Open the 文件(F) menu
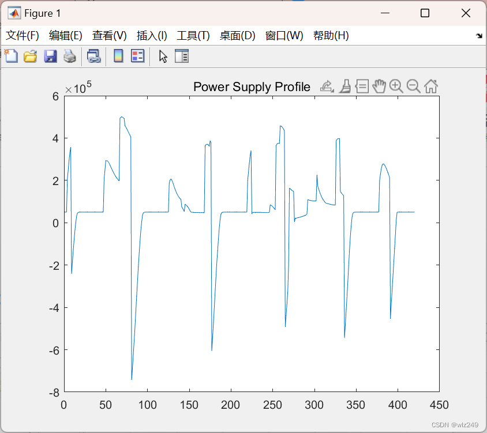Image resolution: width=487 pixels, height=433 pixels. (x=23, y=36)
